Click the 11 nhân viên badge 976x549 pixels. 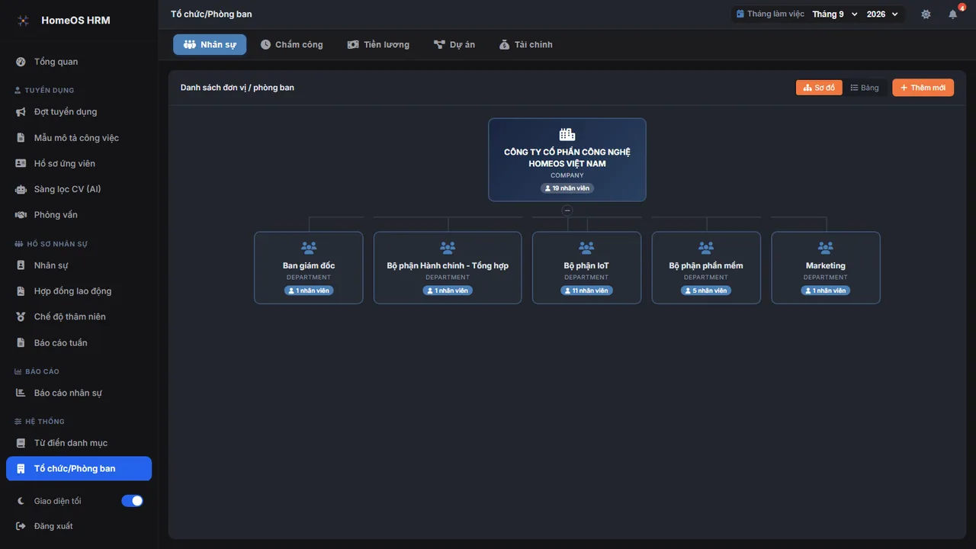click(x=586, y=291)
